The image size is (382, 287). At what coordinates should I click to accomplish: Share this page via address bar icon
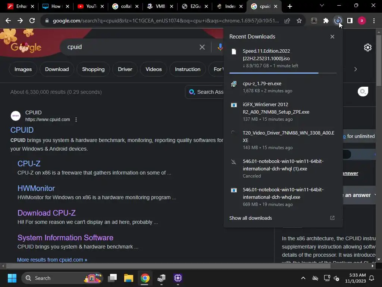(287, 21)
